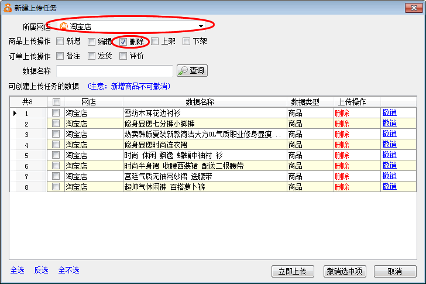Select checkbox for row 时尚半身裙 收腰西装裙
The width and height of the screenshot is (426, 284).
56,166
